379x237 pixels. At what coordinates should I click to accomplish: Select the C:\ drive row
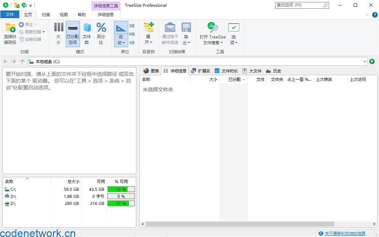click(x=70, y=189)
